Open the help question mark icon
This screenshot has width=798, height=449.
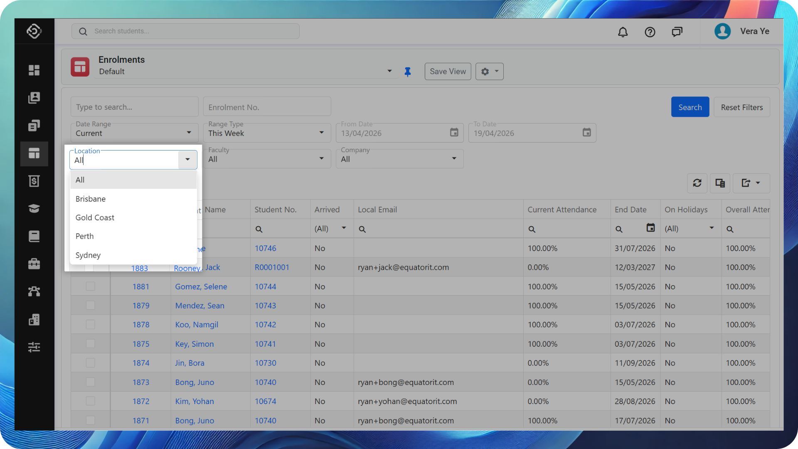(650, 32)
